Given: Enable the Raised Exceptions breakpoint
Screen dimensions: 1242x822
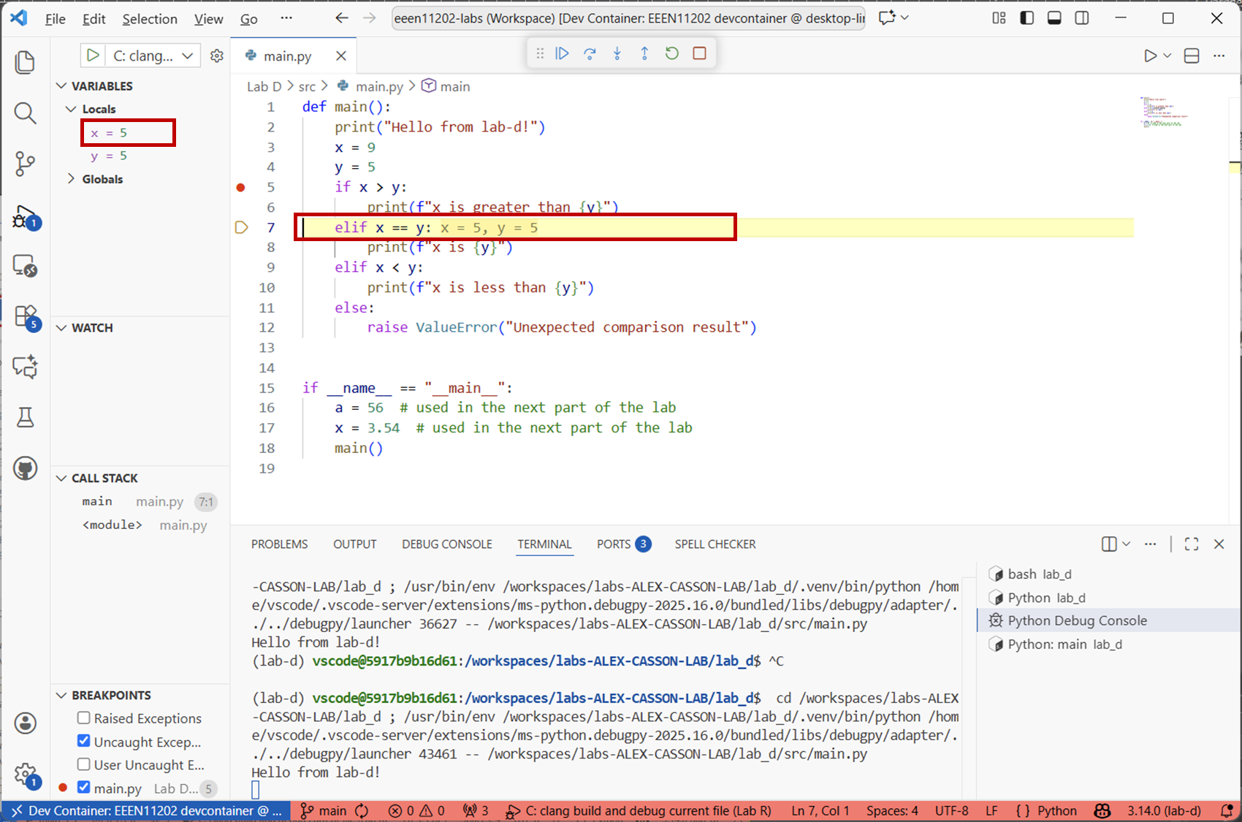Looking at the screenshot, I should pos(84,718).
